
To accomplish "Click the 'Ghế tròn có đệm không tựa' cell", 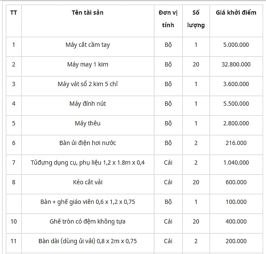I will (88, 222).
